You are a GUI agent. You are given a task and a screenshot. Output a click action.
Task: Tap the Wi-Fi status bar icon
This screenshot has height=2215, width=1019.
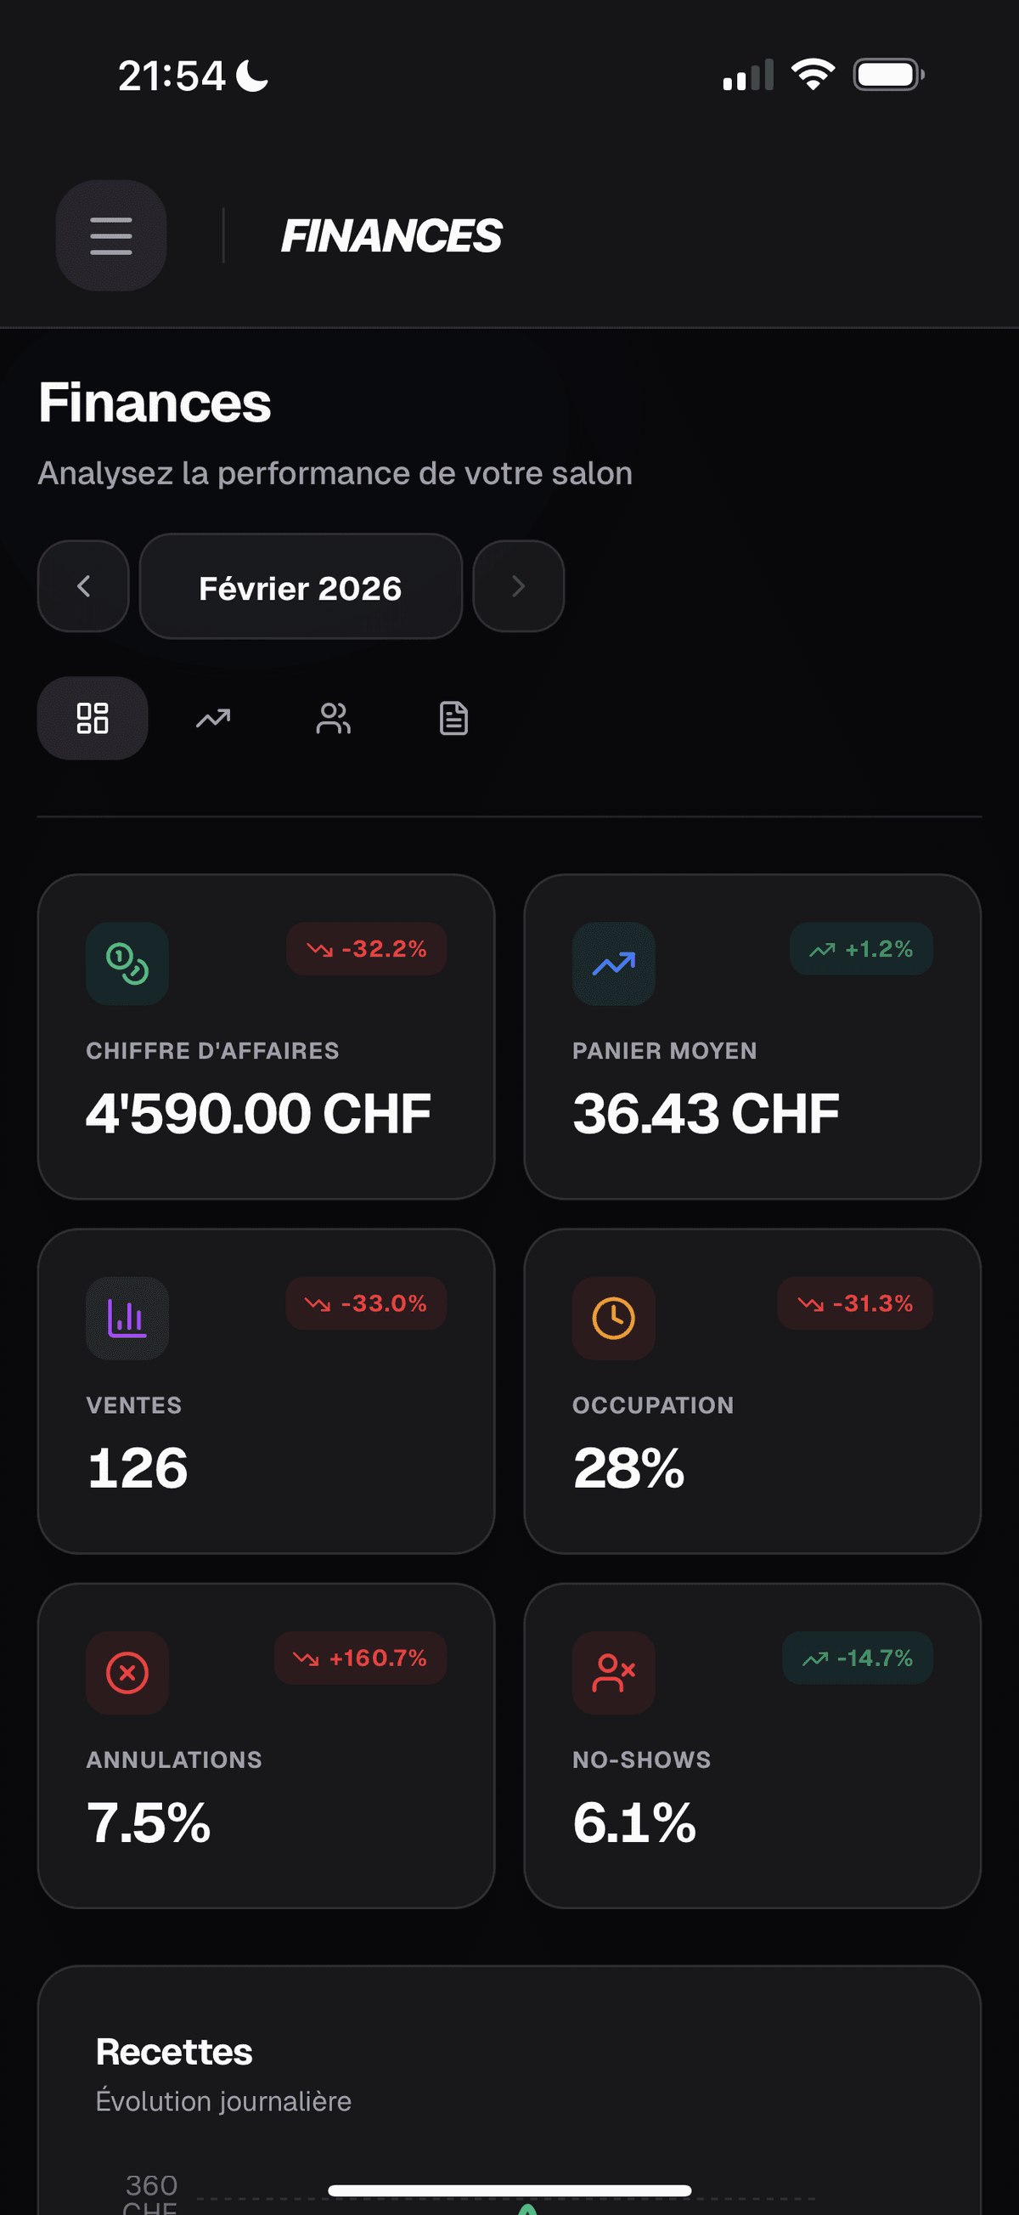point(813,75)
